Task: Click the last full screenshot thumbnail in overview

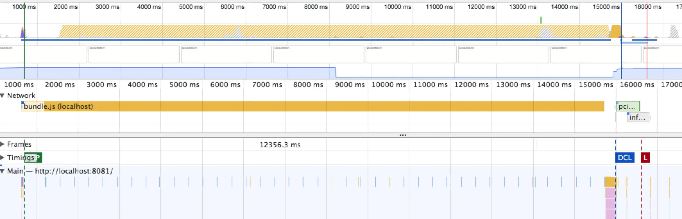Action: pos(596,54)
